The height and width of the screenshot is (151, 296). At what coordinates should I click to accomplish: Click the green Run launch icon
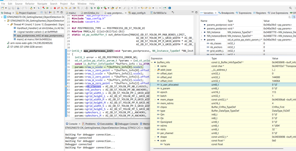(x=98, y=8)
